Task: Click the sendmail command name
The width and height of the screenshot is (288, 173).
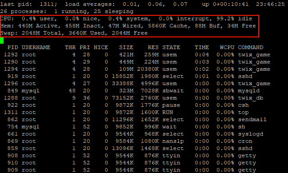Action: [x=252, y=119]
